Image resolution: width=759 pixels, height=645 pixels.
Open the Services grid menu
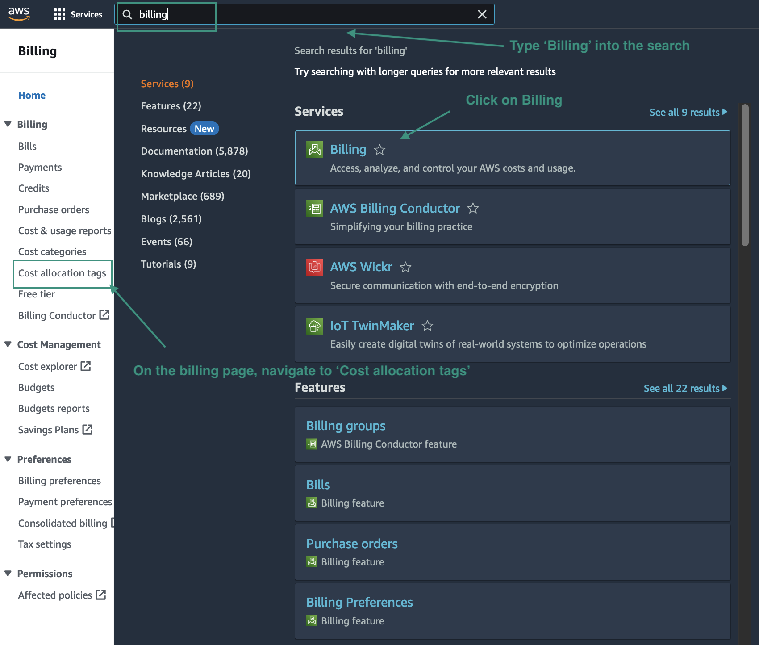point(59,14)
